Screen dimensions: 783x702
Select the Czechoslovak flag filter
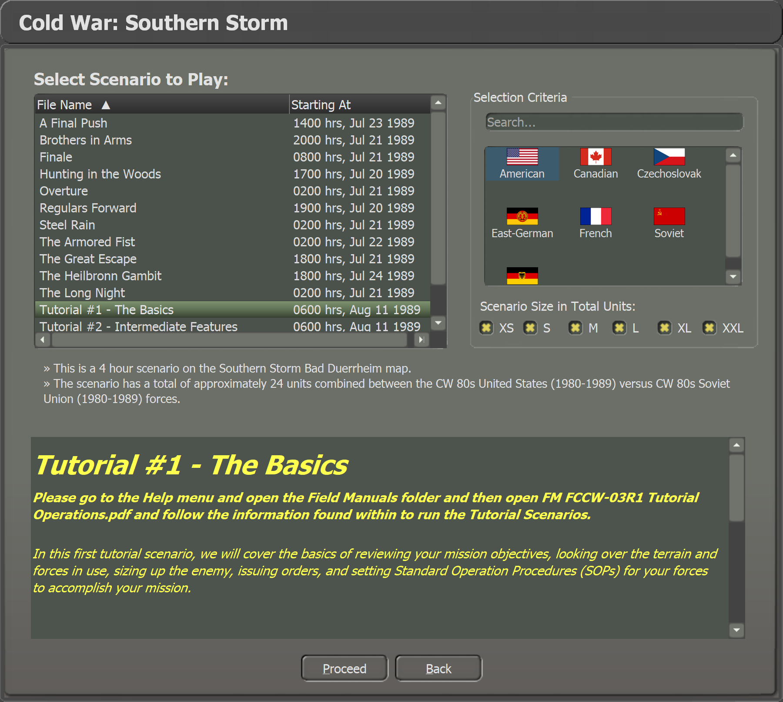pos(669,164)
